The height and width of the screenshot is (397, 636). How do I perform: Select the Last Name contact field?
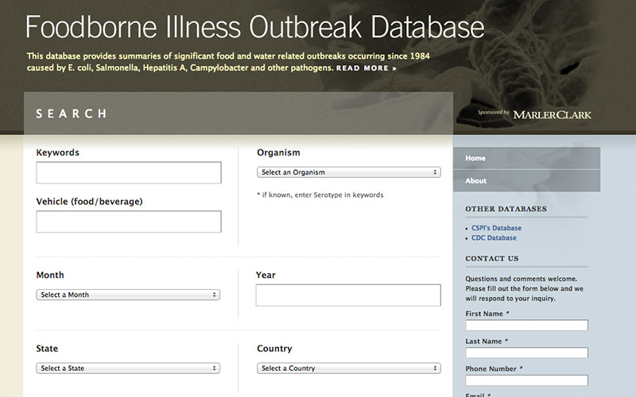pos(526,353)
